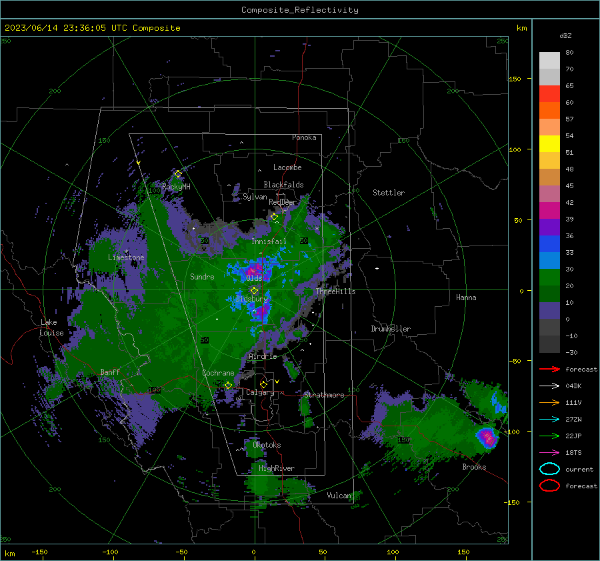Click the '-150' value on bottom axis

[39, 552]
